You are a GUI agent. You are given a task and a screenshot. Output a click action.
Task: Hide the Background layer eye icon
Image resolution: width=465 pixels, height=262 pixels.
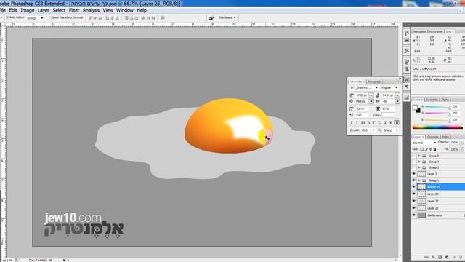tap(414, 215)
